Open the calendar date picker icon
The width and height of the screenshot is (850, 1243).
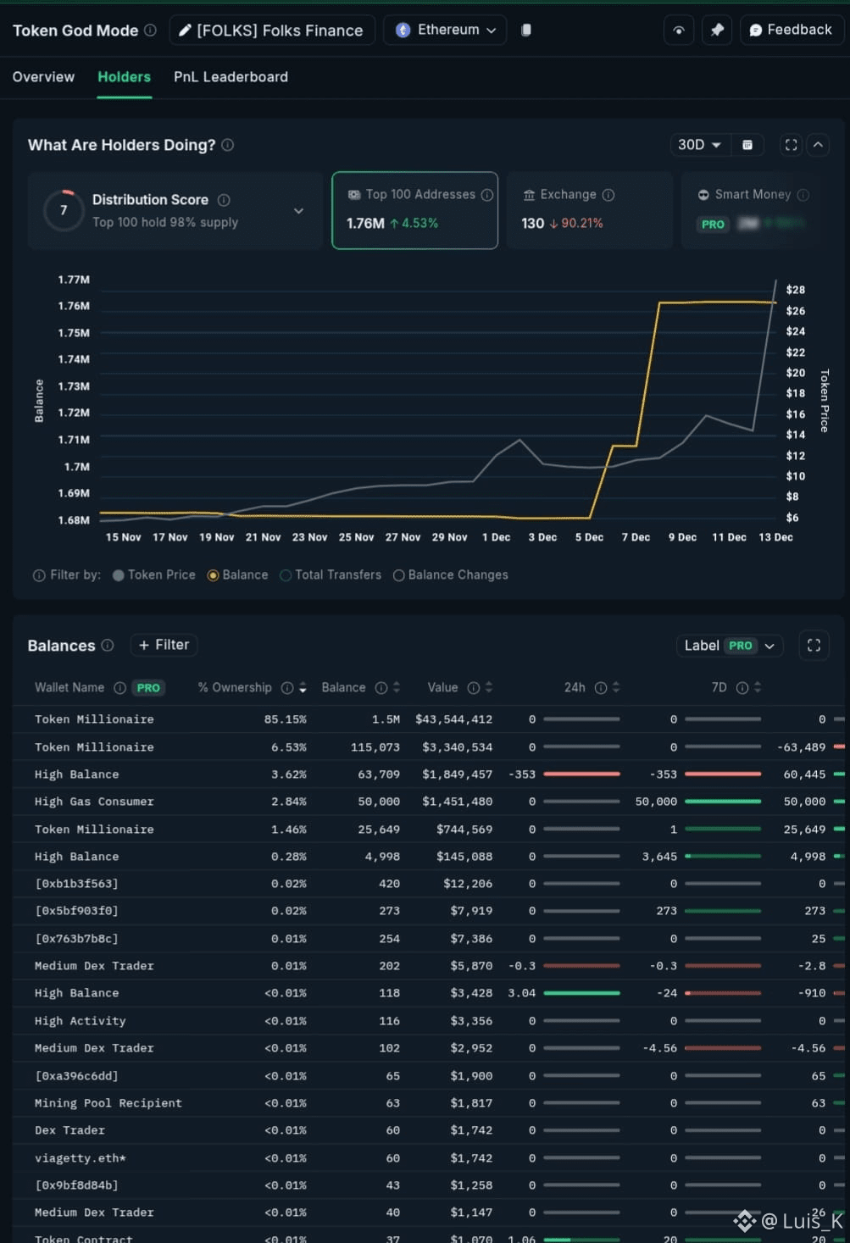click(747, 145)
